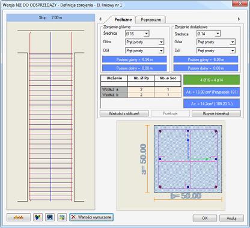
Task: Edit Nb. Ø Pp cell for Wzdłuż b
Action: click(141, 95)
